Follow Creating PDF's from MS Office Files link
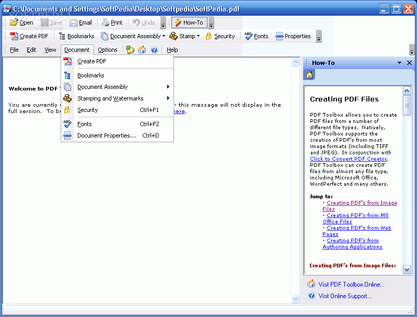This screenshot has height=317, width=417. pyautogui.click(x=355, y=219)
